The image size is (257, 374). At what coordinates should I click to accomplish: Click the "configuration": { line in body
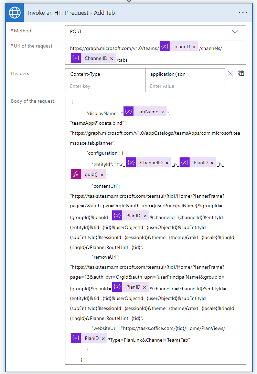[105, 153]
